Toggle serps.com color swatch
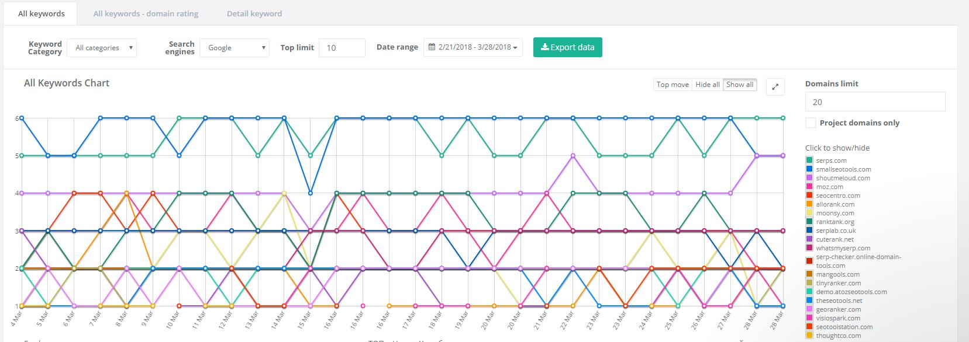 (x=809, y=160)
